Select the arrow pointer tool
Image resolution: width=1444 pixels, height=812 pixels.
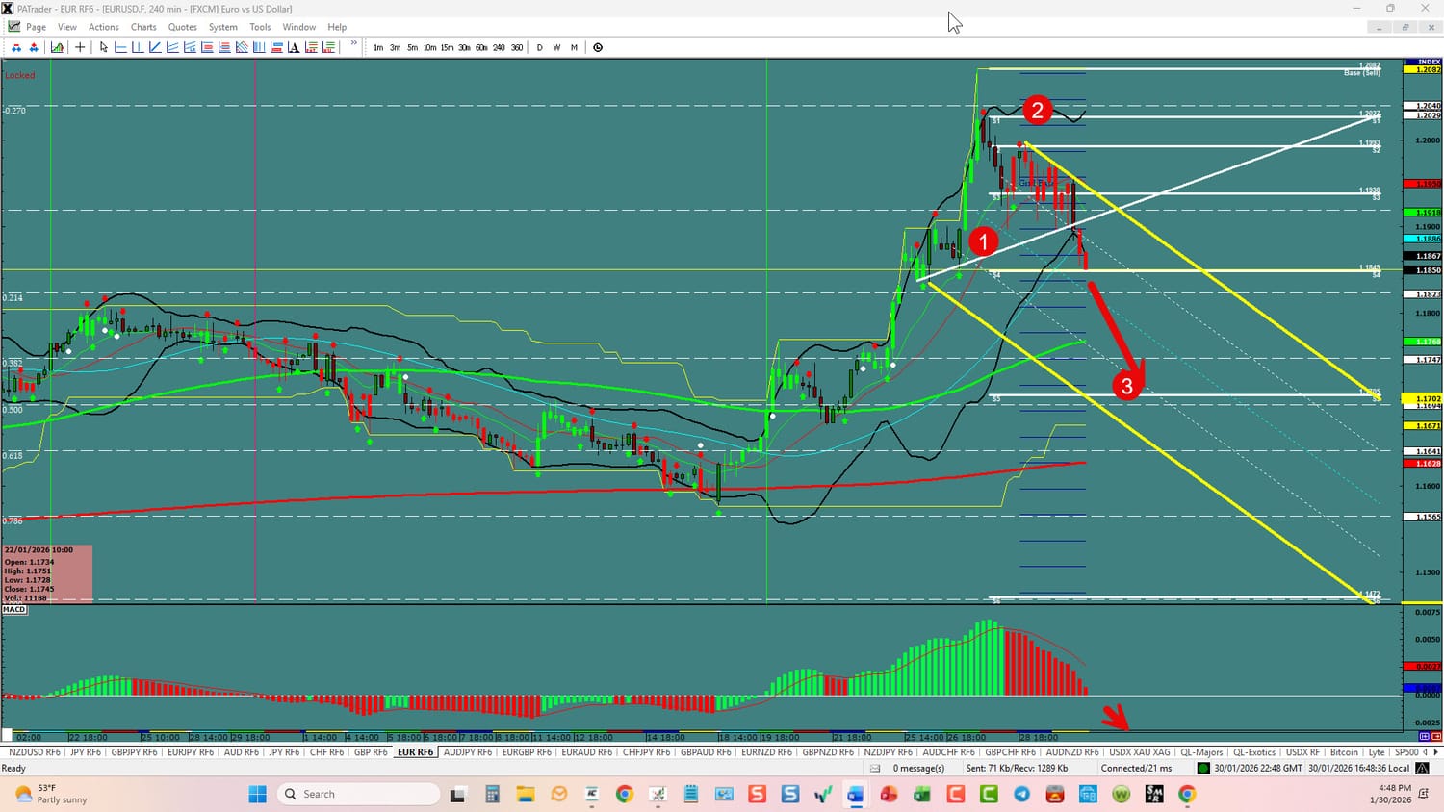[x=104, y=47]
